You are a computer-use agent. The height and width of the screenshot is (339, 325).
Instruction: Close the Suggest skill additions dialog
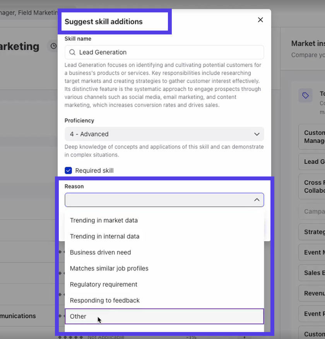(260, 20)
